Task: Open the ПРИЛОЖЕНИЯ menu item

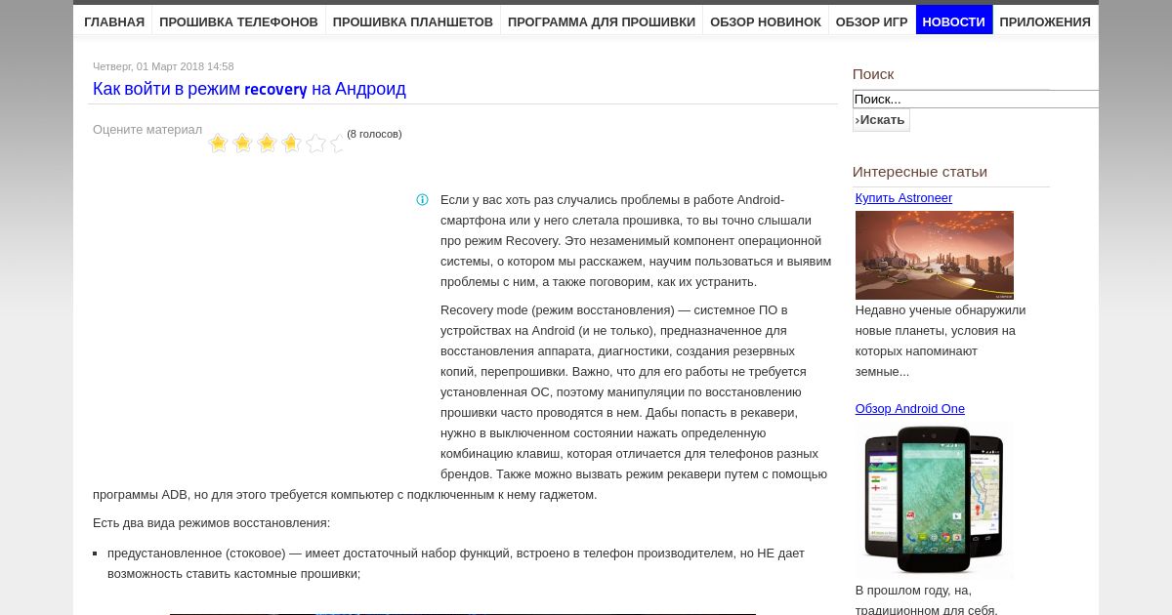Action: [1045, 21]
